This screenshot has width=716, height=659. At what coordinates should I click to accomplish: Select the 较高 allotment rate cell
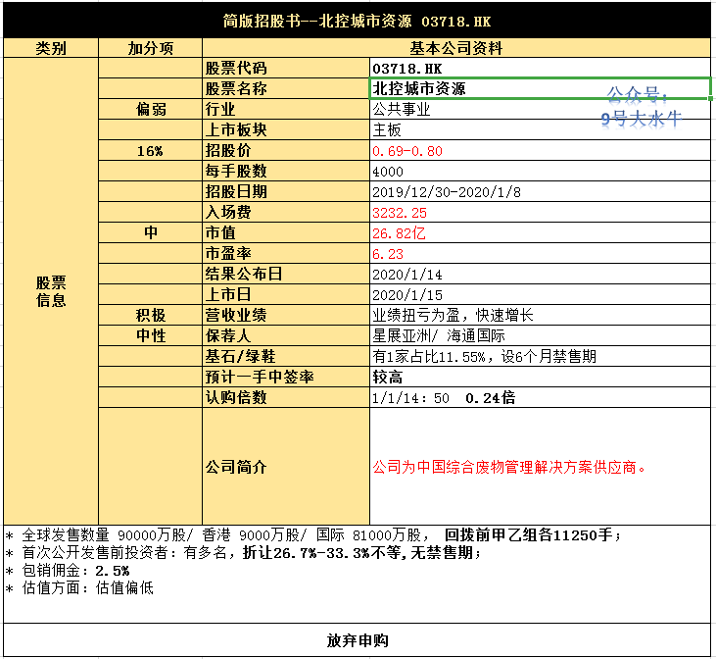541,377
